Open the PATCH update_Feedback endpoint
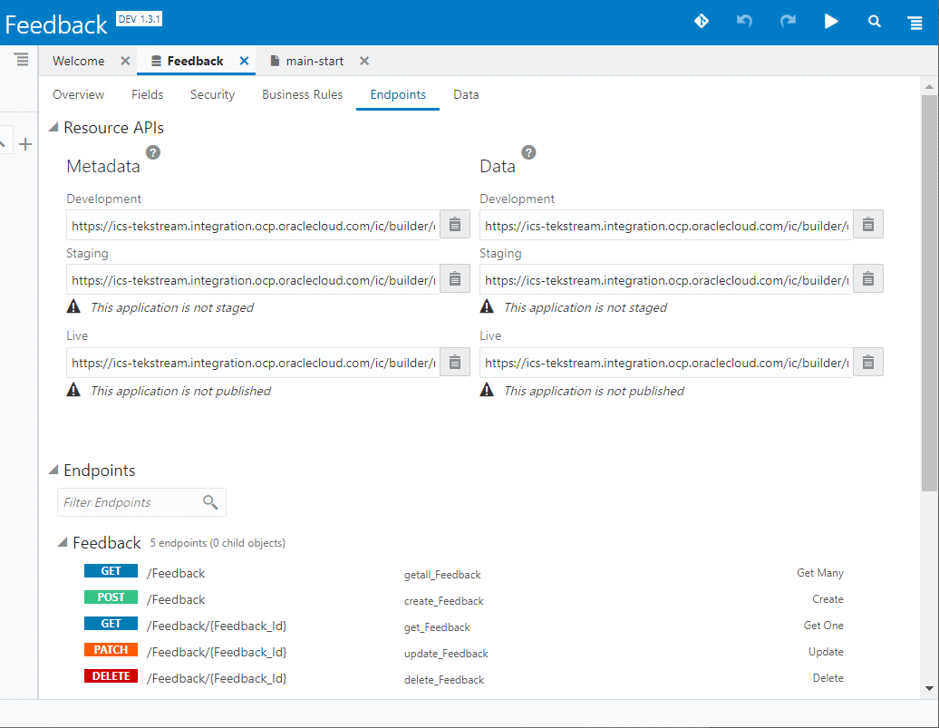This screenshot has width=939, height=728. coord(464,653)
